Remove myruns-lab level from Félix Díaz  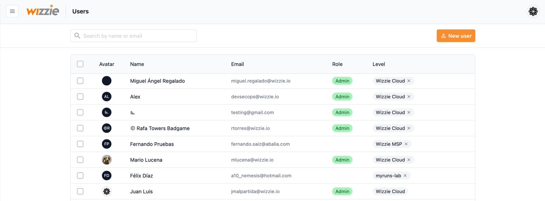(x=405, y=176)
